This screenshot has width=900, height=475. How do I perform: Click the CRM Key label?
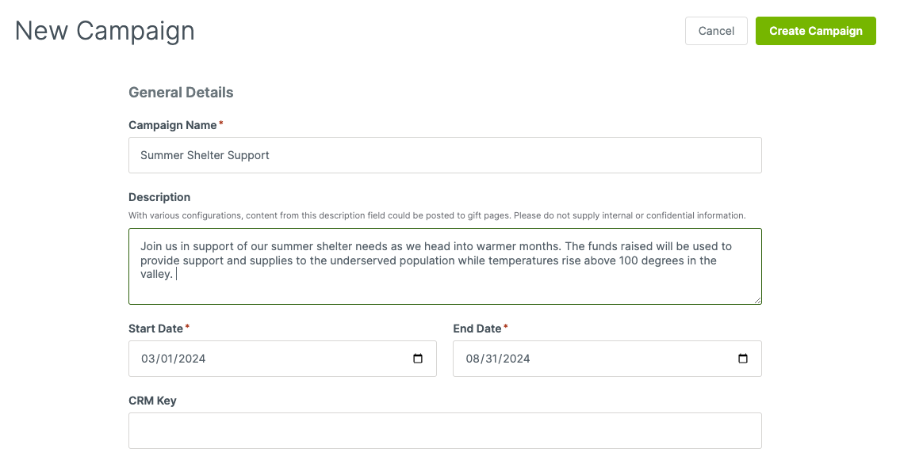(153, 401)
